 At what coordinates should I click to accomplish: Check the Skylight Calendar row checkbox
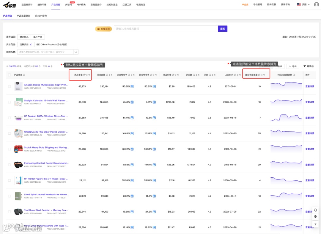click(x=10, y=102)
